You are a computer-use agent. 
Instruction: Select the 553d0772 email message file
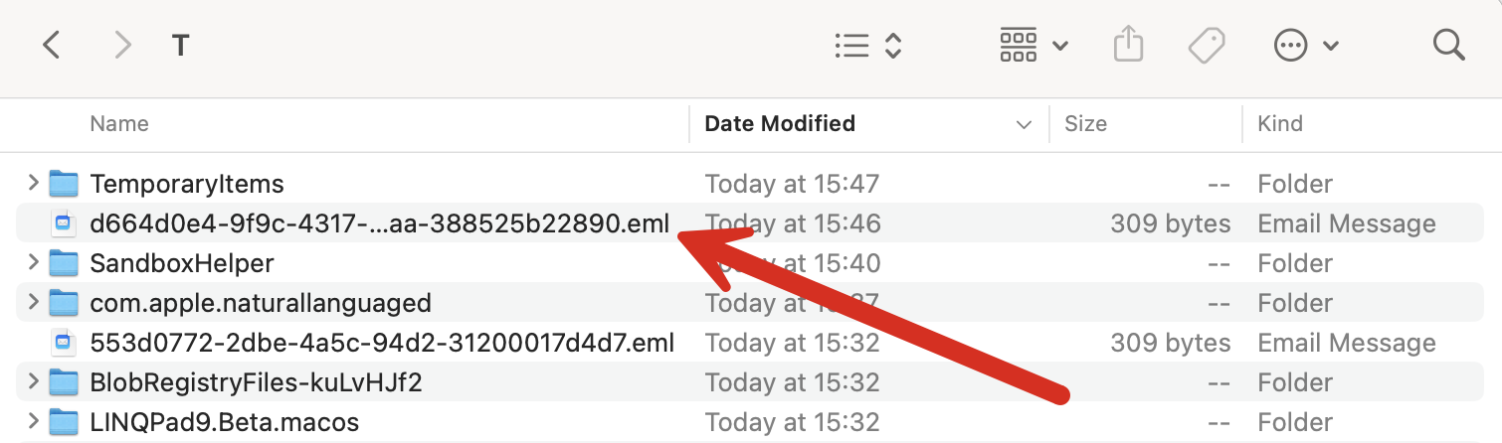pyautogui.click(x=382, y=343)
